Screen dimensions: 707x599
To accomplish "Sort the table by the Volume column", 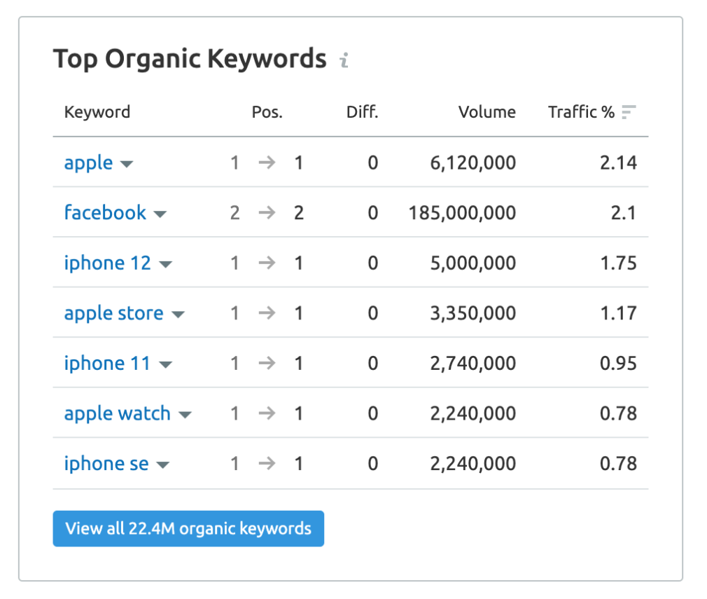I will click(487, 111).
